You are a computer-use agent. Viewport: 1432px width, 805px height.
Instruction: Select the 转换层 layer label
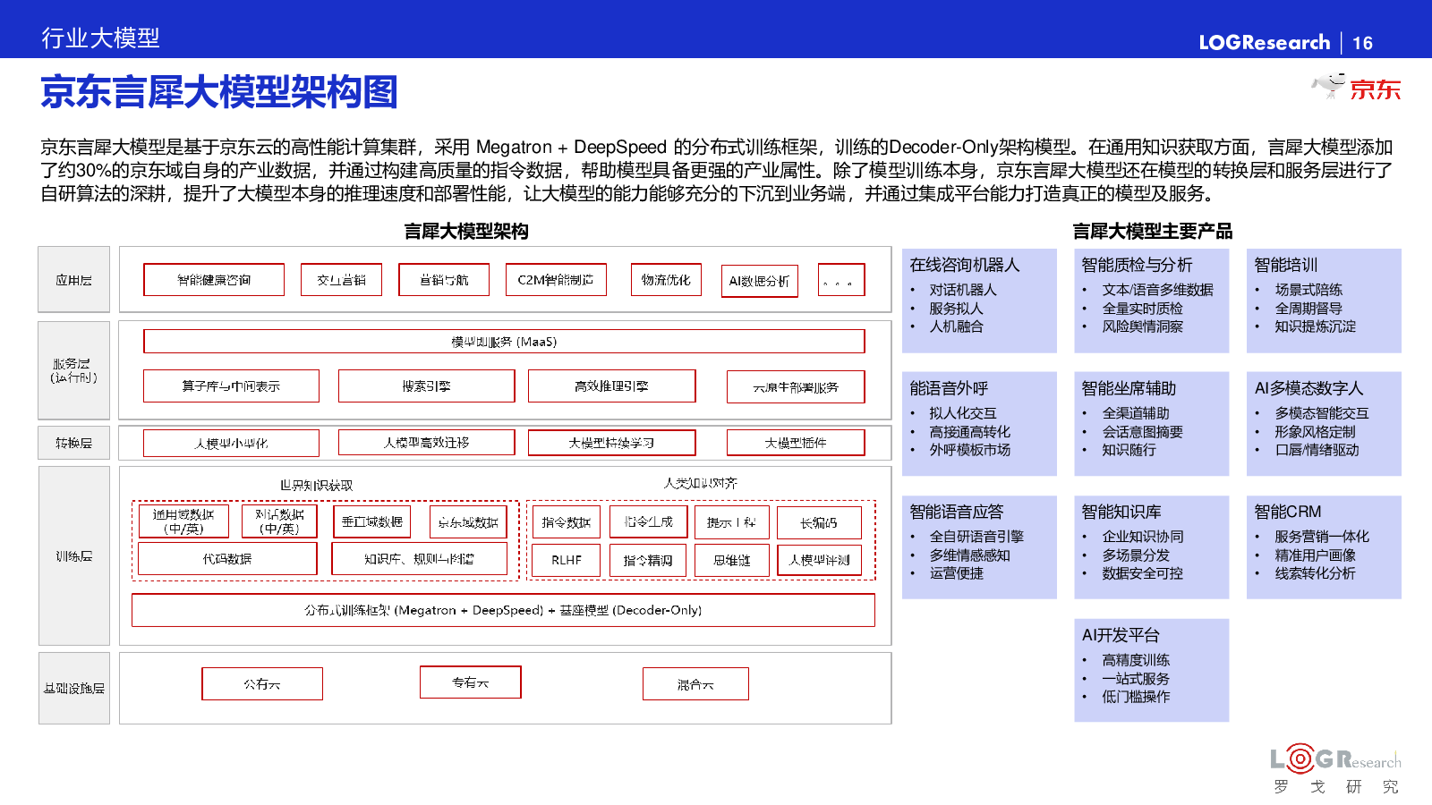click(73, 443)
